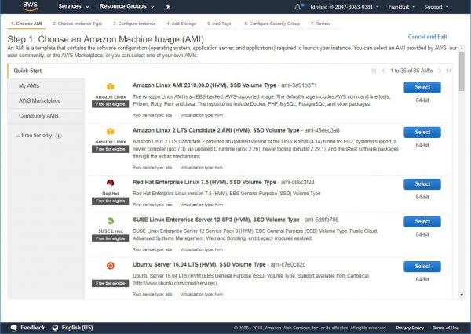Click the Red Hat logo icon
Image resolution: width=471 pixels, height=334 pixels.
[x=110, y=183]
